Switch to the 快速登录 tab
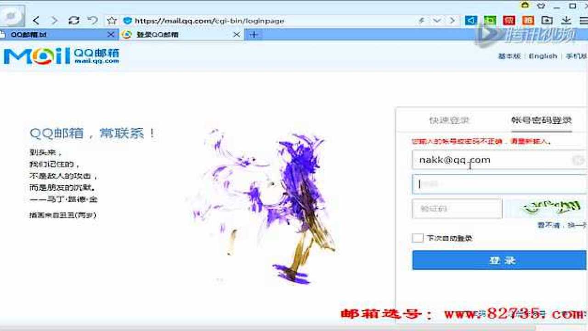The width and height of the screenshot is (588, 331). pos(449,120)
